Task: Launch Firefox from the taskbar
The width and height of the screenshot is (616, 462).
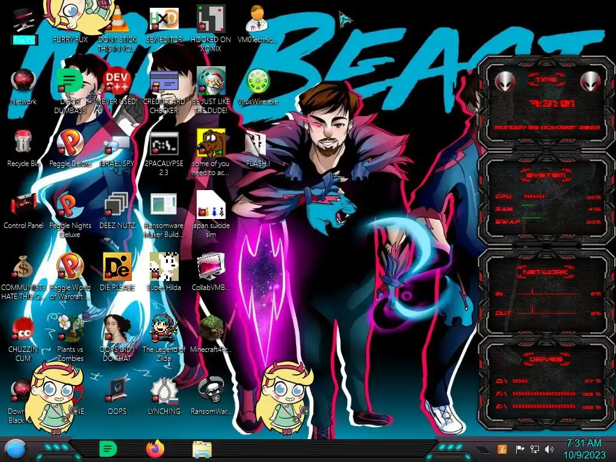Action: point(155,449)
